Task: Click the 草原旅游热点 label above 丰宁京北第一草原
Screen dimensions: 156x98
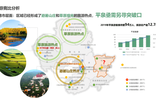Action: click(48, 45)
